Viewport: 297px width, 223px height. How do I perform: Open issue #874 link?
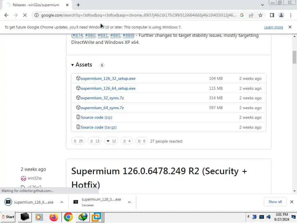click(x=78, y=35)
